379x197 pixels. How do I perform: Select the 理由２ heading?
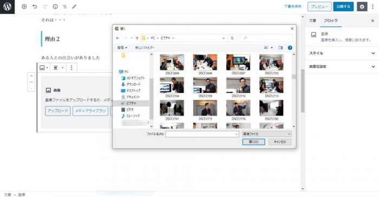52,39
